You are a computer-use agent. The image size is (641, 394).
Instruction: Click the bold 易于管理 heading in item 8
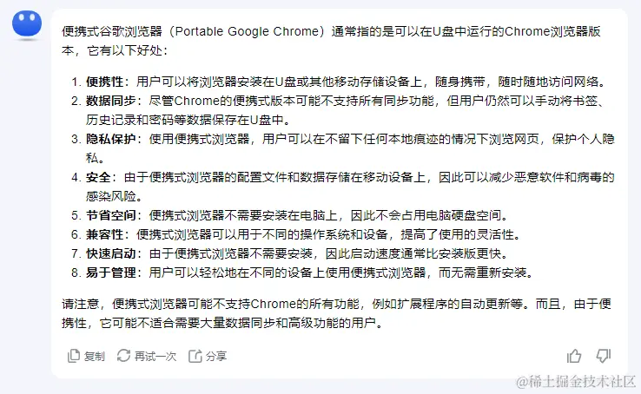110,273
